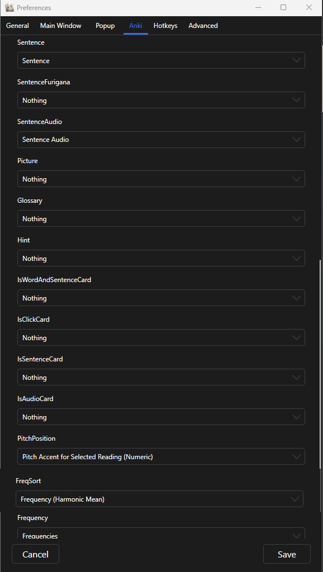Click the Glossary label text
323x572 pixels.
(x=30, y=201)
